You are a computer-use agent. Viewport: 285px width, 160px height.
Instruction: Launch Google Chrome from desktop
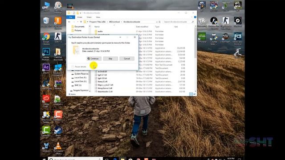point(46,38)
